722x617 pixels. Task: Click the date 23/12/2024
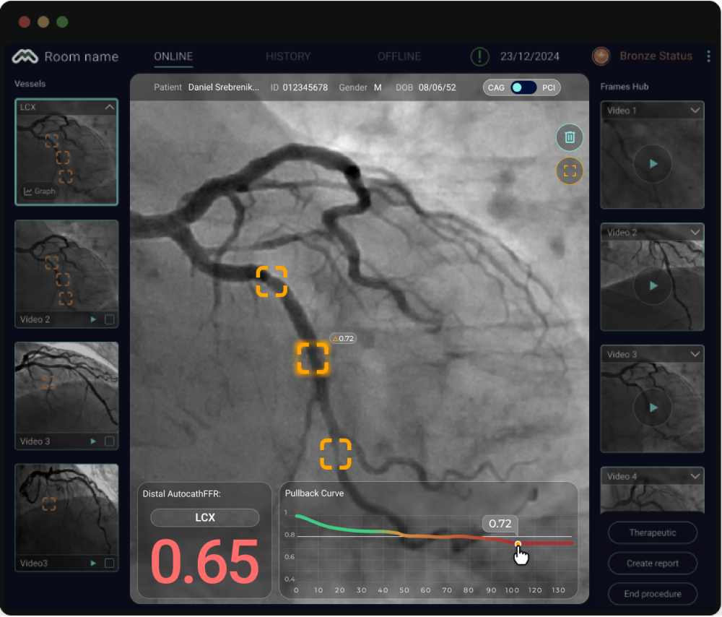click(529, 56)
